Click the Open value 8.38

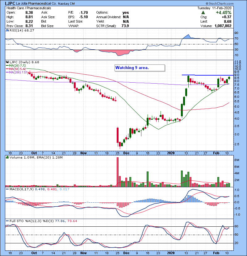(29, 13)
